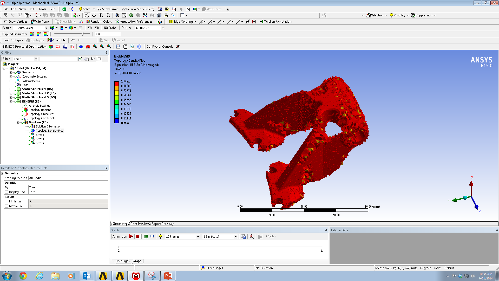
Task: Click the blue legend color band
Action: point(117,121)
